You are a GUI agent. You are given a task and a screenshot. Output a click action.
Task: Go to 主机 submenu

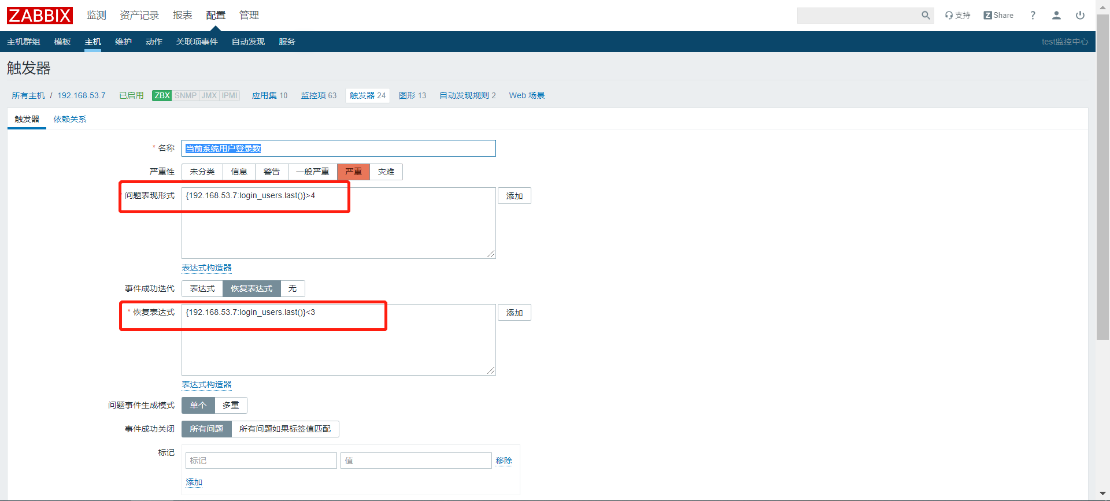coord(92,42)
